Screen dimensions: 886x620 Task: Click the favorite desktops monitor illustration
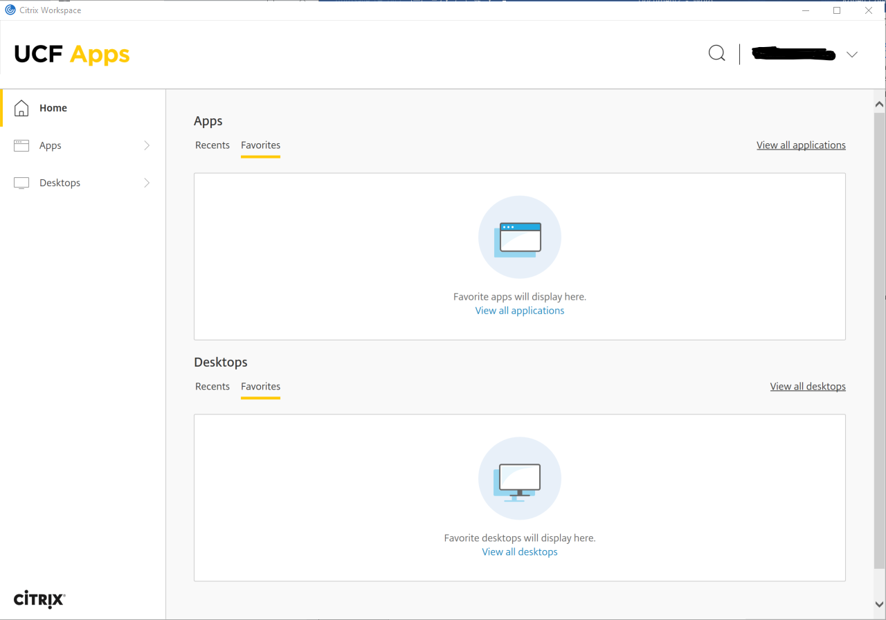click(x=520, y=479)
